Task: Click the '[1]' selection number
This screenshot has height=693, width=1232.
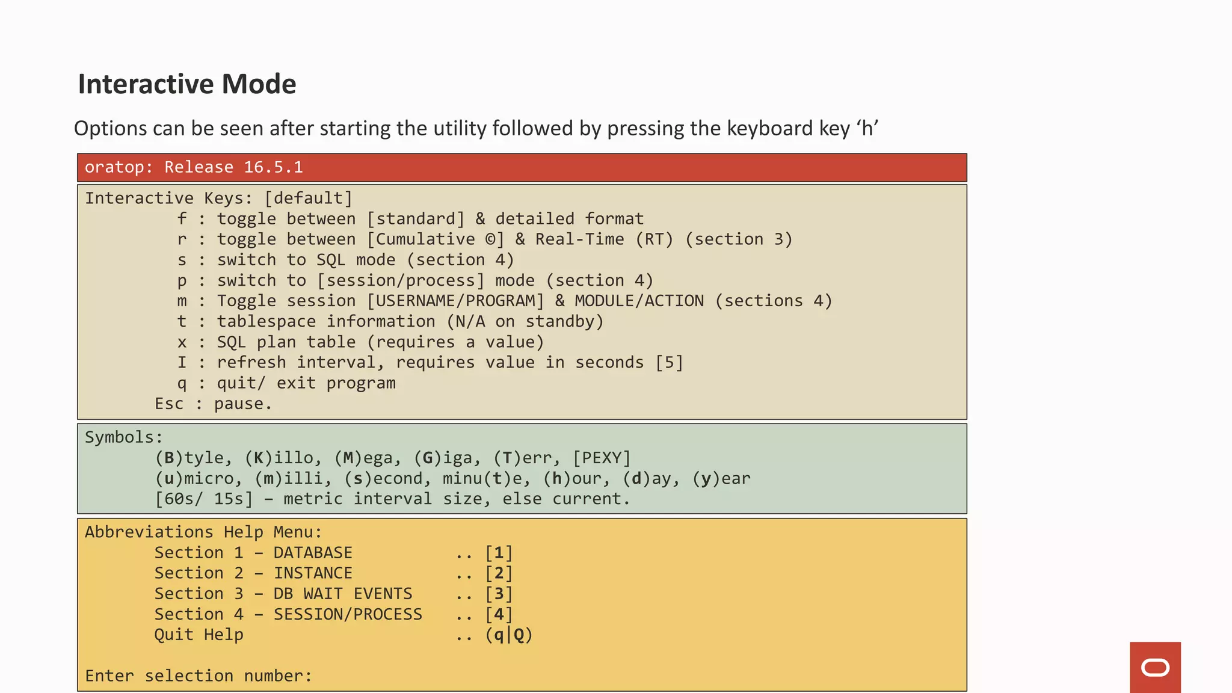Action: pos(499,553)
